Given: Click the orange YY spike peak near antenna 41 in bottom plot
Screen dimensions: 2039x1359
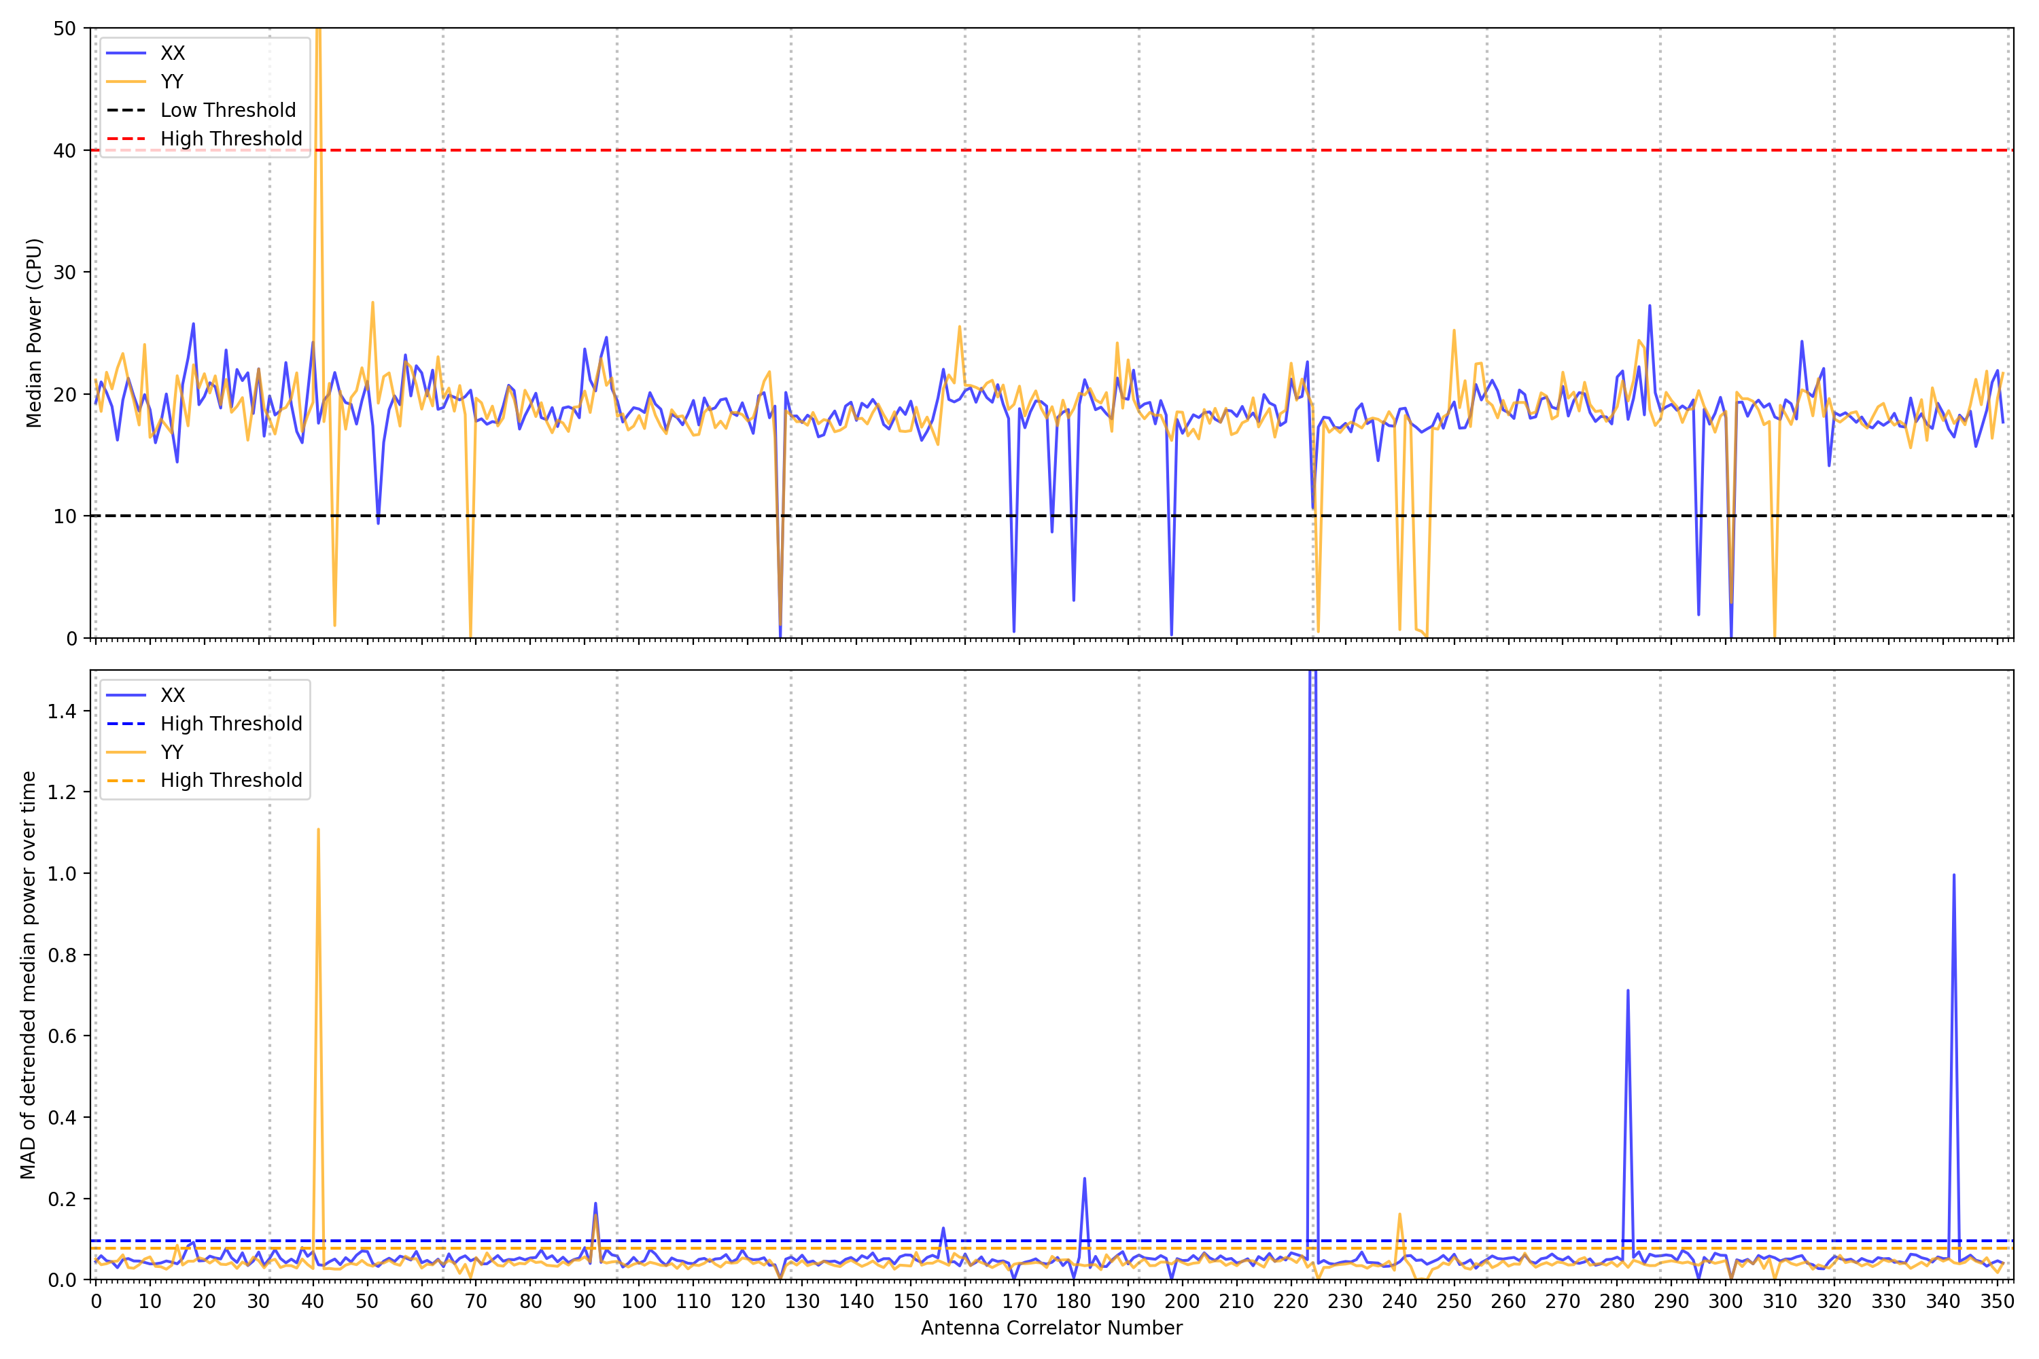Looking at the screenshot, I should pyautogui.click(x=318, y=830).
